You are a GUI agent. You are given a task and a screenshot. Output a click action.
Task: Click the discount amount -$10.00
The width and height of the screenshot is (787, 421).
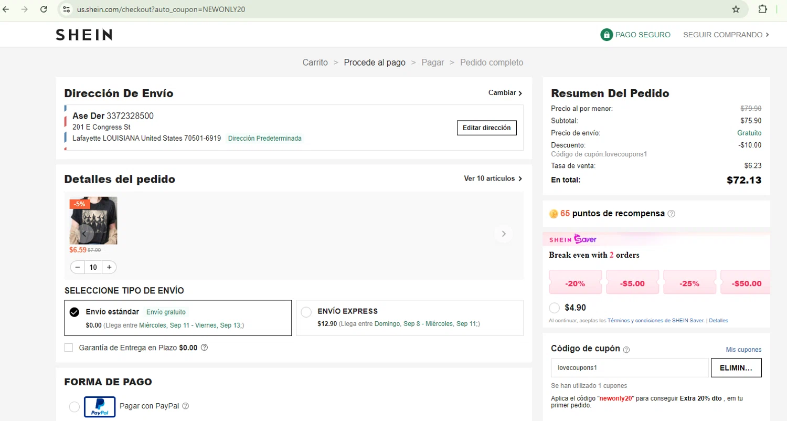pos(750,145)
